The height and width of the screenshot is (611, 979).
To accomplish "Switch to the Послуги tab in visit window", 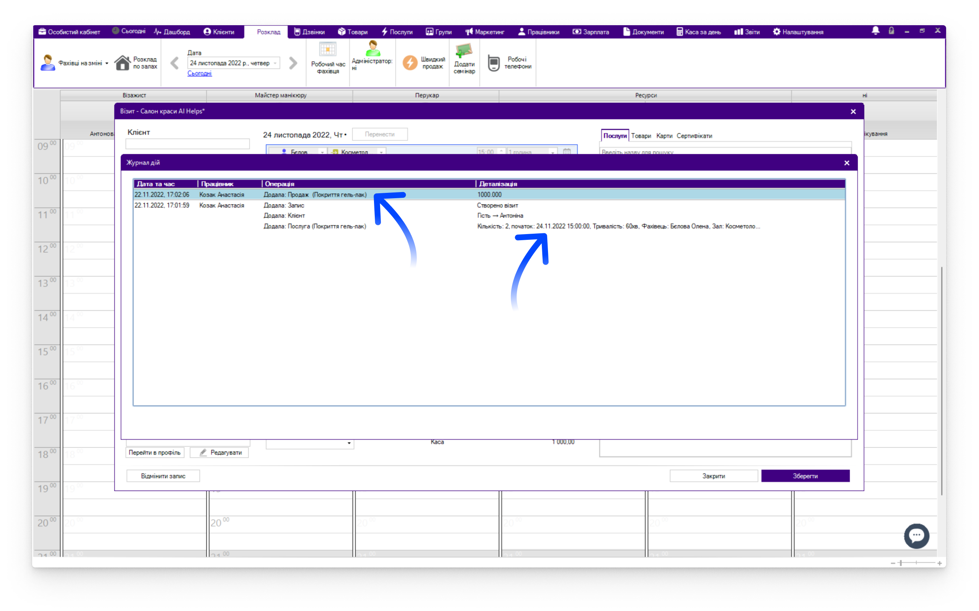I will pyautogui.click(x=615, y=136).
